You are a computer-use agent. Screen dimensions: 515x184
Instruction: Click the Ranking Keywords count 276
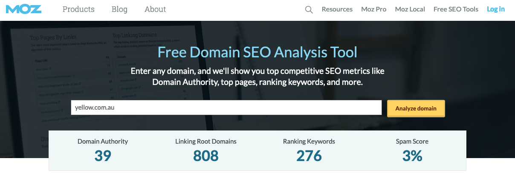tap(309, 156)
